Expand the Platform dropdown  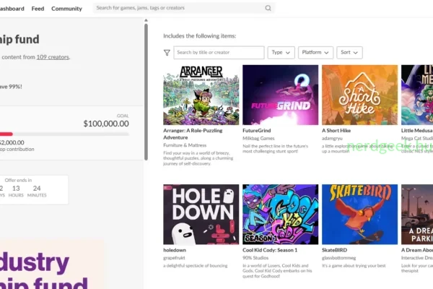point(315,53)
